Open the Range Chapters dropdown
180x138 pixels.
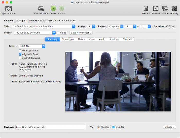[115, 26]
